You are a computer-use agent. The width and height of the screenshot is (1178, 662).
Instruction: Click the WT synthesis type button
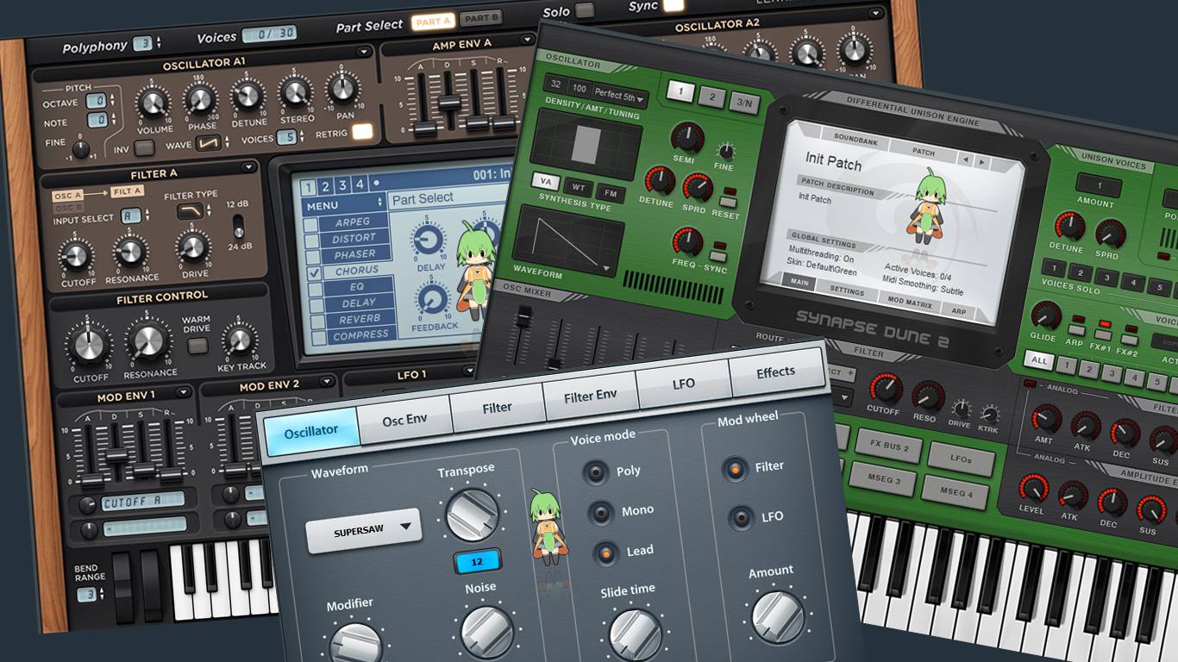[580, 187]
